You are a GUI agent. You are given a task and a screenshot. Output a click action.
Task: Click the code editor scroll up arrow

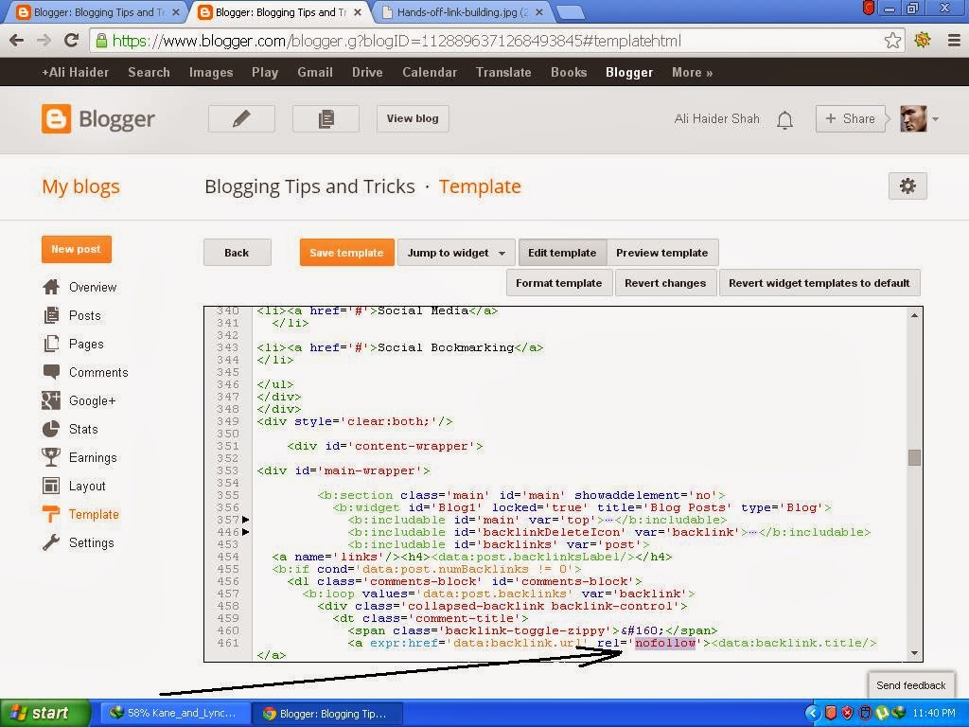[x=915, y=315]
